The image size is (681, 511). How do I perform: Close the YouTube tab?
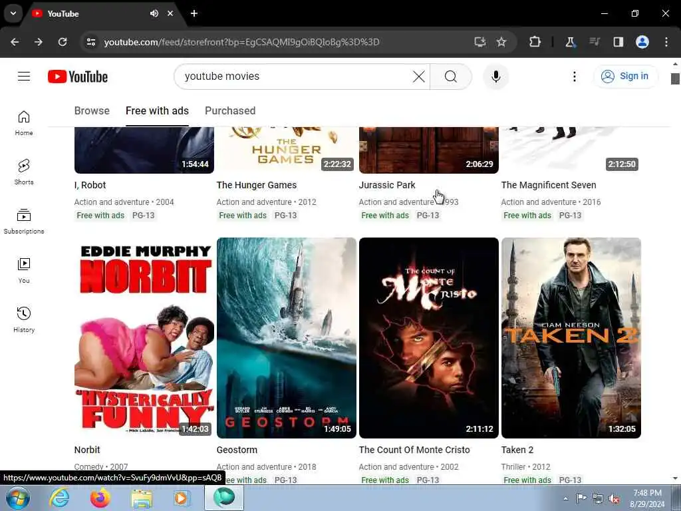(x=170, y=13)
